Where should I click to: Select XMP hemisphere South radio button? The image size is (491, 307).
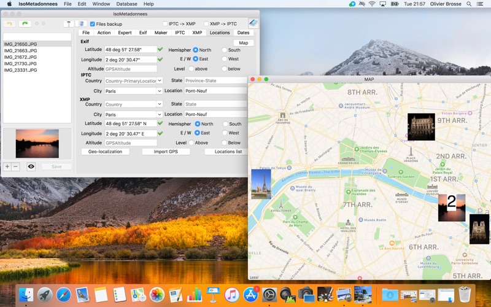tap(225, 124)
